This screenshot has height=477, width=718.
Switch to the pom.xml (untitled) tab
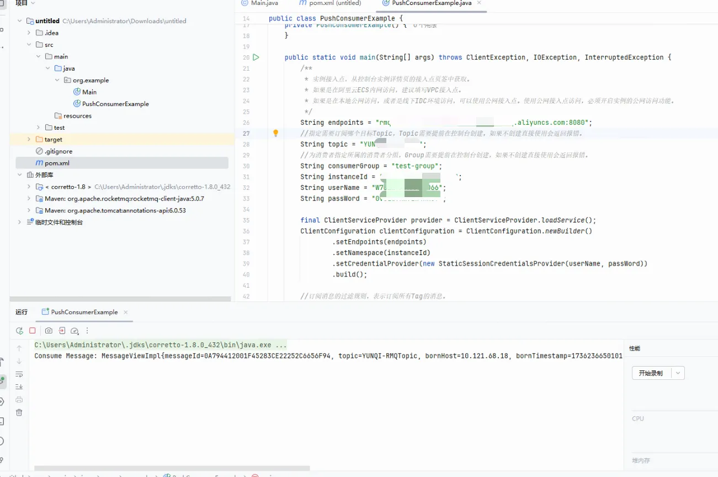click(x=330, y=3)
